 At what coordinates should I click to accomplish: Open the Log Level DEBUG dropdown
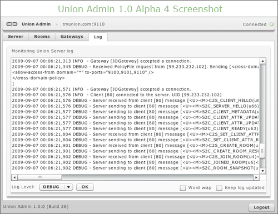[x=56, y=187]
